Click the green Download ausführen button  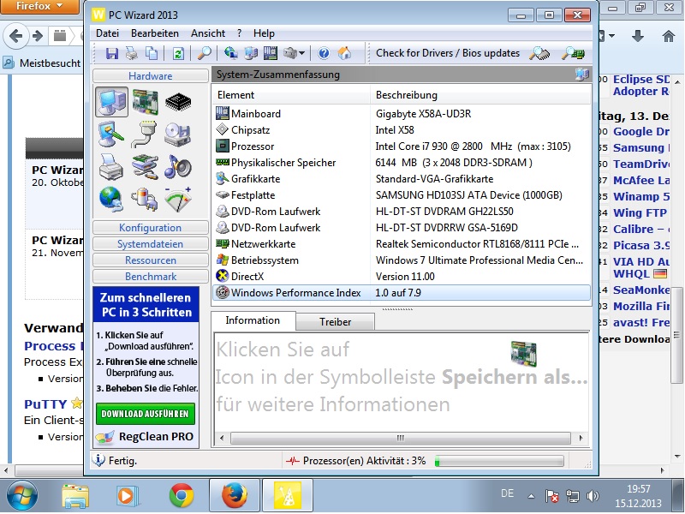[146, 414]
